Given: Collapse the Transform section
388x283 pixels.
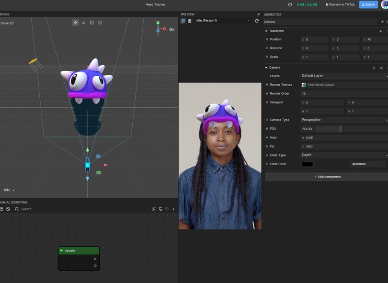Looking at the screenshot, I should coord(266,31).
